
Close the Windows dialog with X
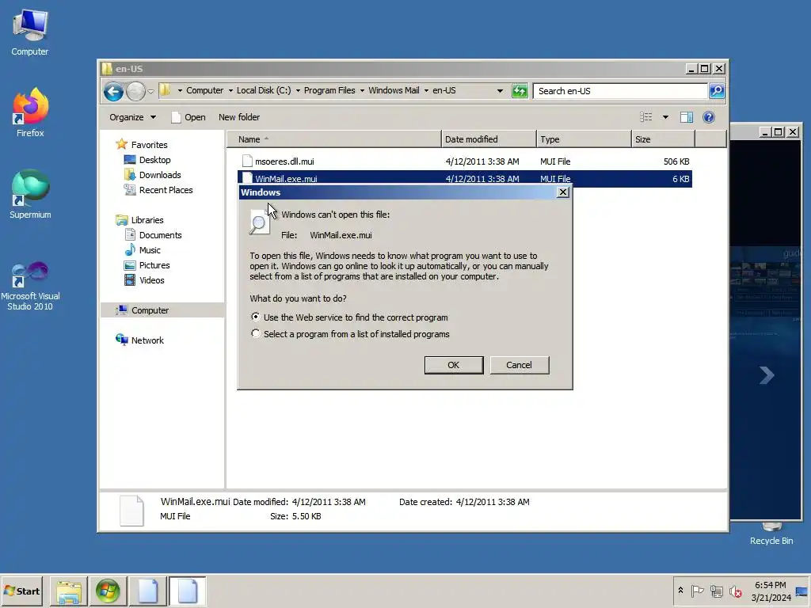563,192
